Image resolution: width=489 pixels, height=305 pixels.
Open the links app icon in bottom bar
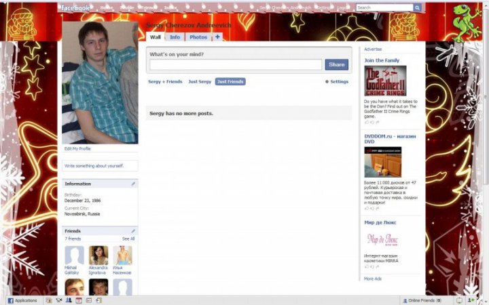pyautogui.click(x=99, y=300)
